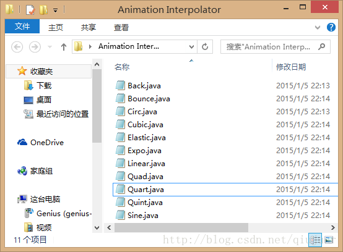This screenshot has height=252, width=343.
Task: Select the Sine.java file icon
Action: (120, 215)
